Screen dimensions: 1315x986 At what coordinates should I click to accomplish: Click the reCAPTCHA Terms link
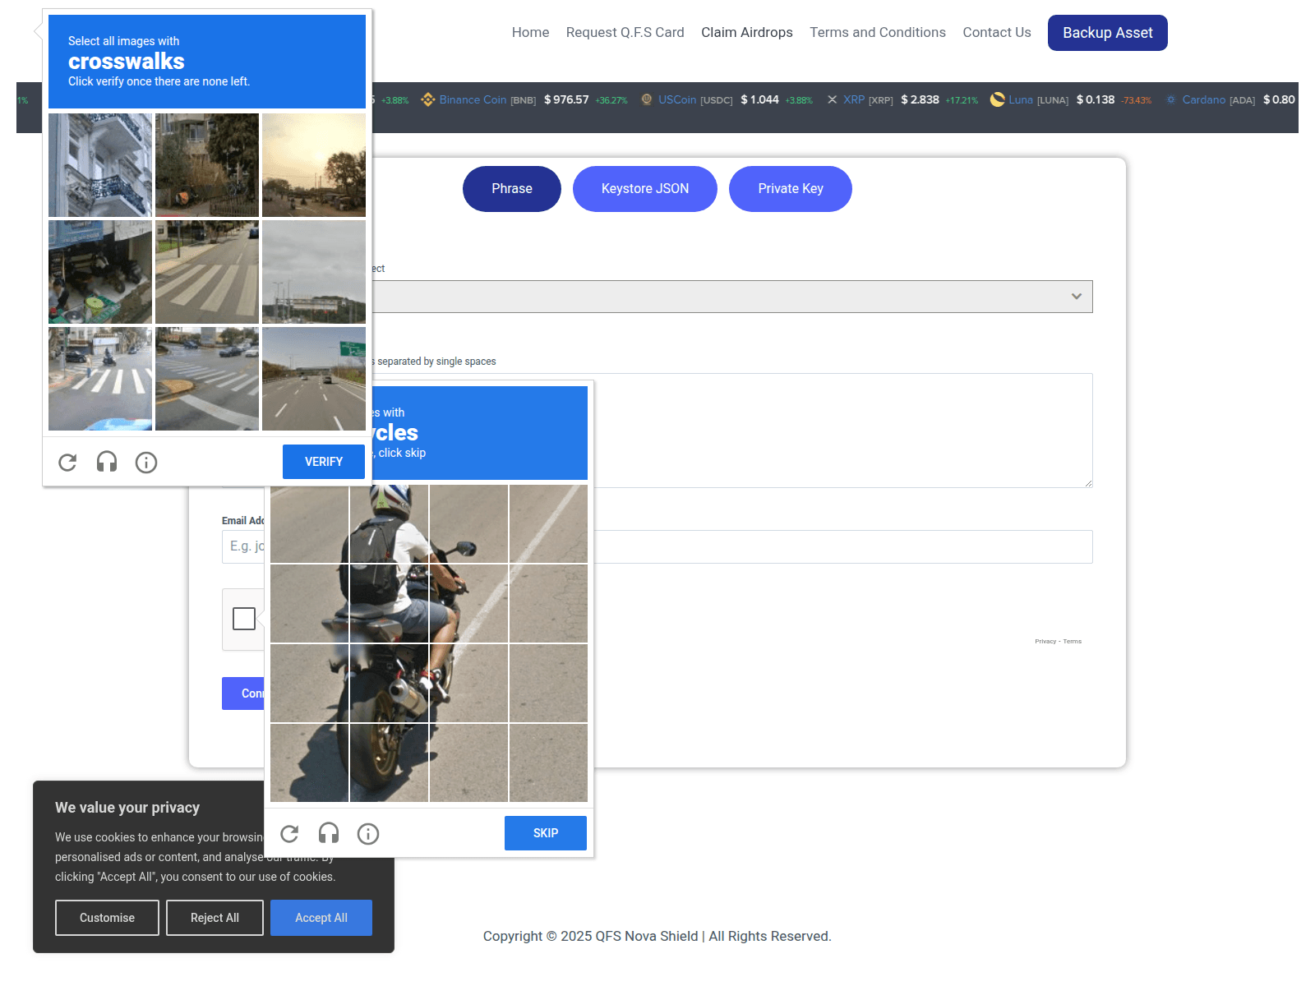point(1073,642)
